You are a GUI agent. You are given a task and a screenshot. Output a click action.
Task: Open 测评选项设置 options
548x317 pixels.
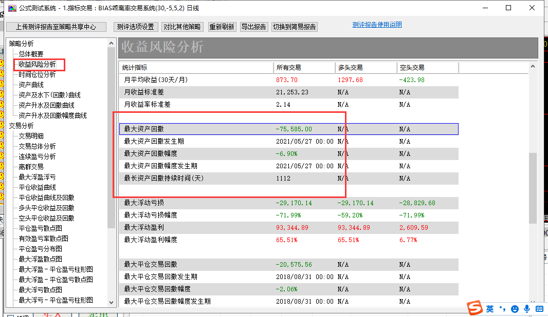pyautogui.click(x=136, y=27)
